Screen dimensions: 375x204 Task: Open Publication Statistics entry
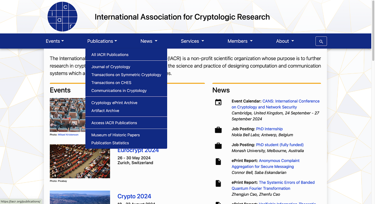(126, 143)
